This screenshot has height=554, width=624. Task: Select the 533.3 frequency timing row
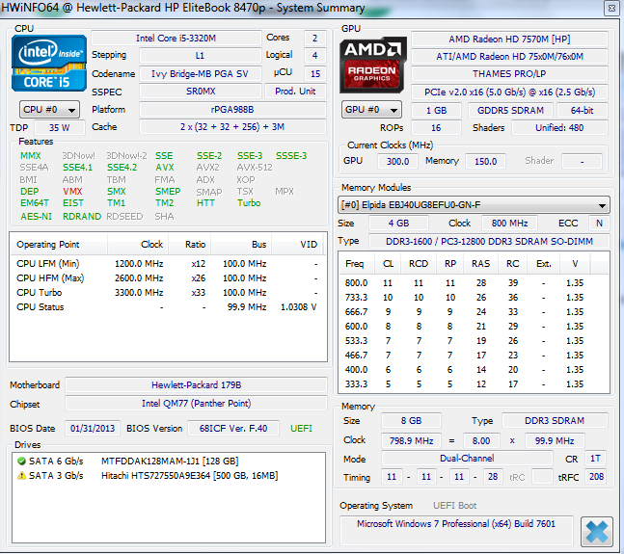[474, 340]
